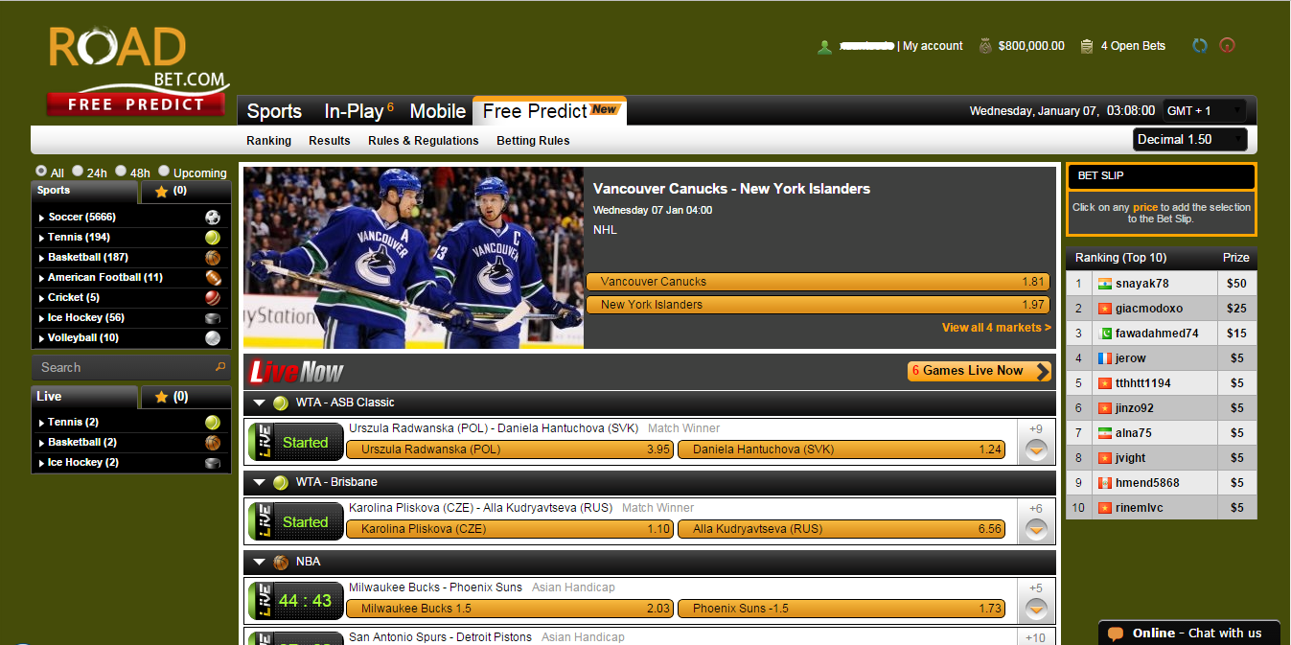Open the GMT + 1 timezone dropdown
Viewport: 1291px width, 645px height.
pyautogui.click(x=1205, y=110)
